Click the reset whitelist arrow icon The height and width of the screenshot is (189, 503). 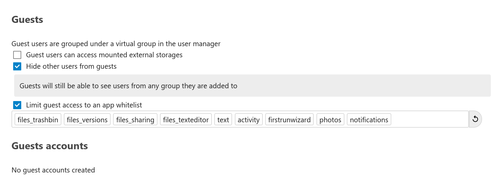tap(475, 119)
